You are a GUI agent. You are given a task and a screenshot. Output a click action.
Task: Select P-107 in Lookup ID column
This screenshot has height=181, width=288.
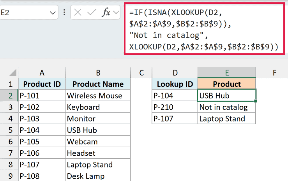(175, 119)
